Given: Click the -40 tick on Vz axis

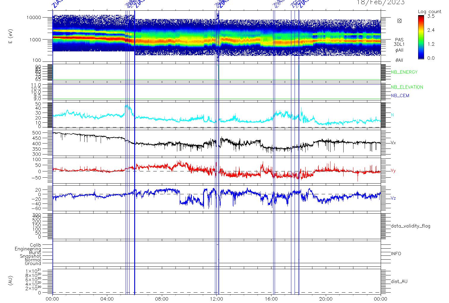Looking at the screenshot, I should [x=36, y=204].
